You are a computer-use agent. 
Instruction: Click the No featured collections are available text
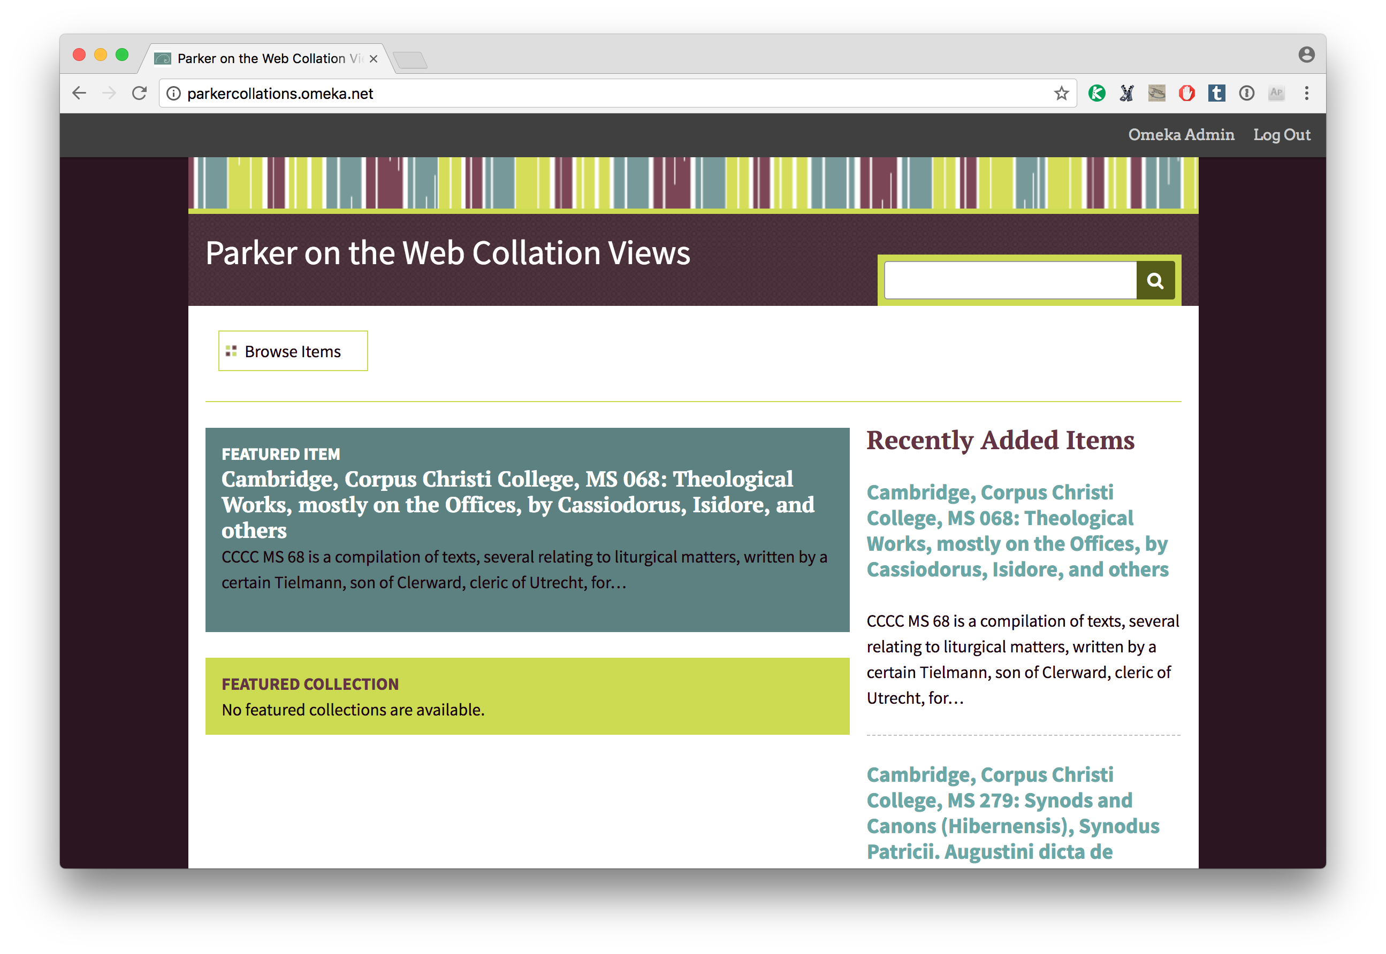353,710
